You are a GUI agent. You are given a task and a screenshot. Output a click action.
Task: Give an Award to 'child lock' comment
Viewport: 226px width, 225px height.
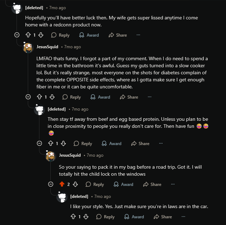click(x=123, y=184)
